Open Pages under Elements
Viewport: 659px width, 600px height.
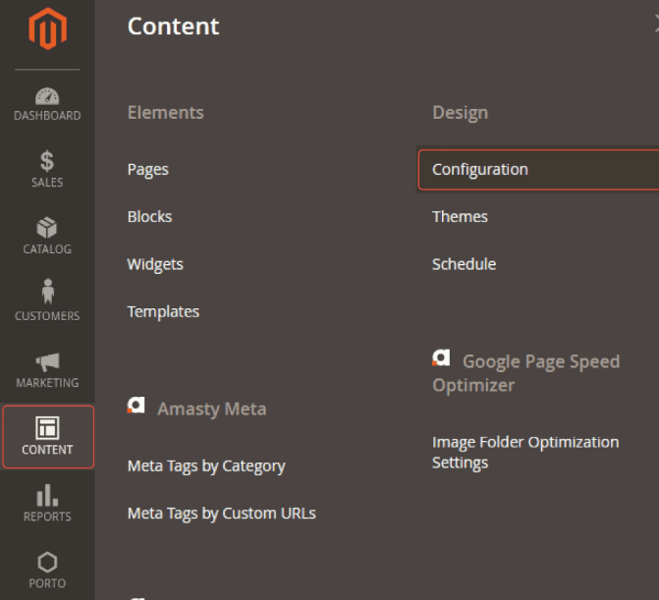148,170
